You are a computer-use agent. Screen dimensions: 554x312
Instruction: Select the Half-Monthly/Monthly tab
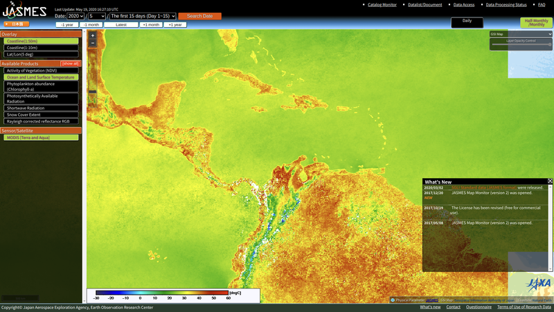[536, 22]
